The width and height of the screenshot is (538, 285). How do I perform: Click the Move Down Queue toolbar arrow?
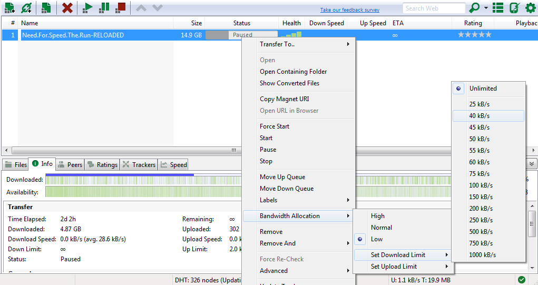click(x=157, y=8)
